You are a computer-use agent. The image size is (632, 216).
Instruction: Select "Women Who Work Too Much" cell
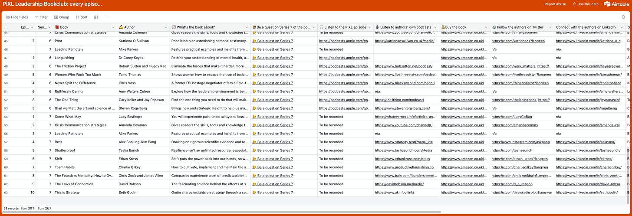click(x=85, y=75)
